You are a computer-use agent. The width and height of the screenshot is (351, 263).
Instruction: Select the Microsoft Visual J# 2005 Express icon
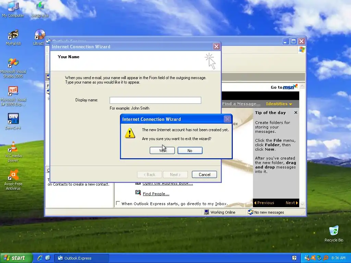pyautogui.click(x=13, y=96)
